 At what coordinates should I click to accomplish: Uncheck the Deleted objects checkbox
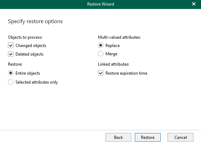coord(11,54)
